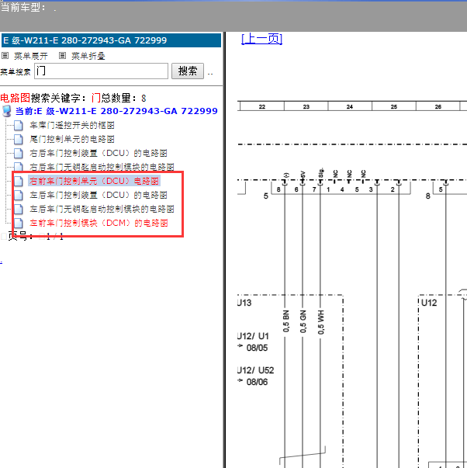Click the computer icon beside 当前:E 级
The width and height of the screenshot is (467, 468).
click(6, 111)
